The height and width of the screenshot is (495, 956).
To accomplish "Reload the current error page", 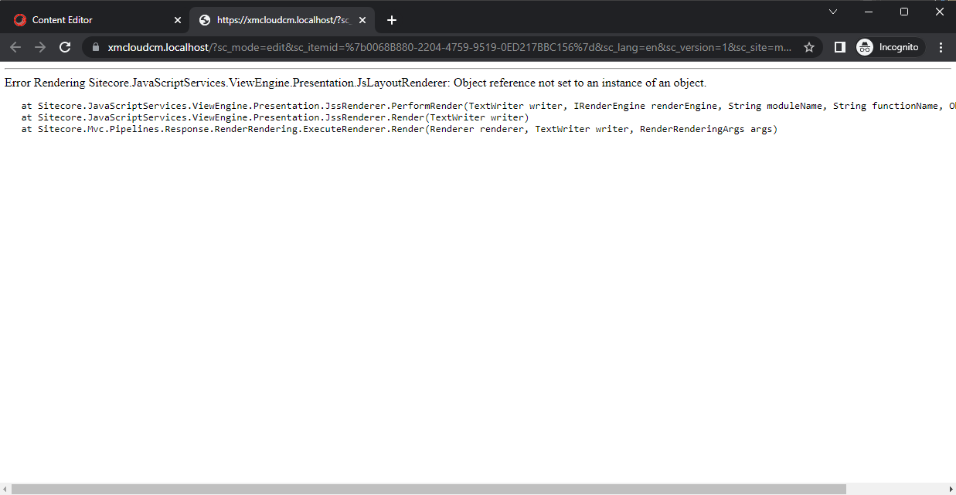I will (x=64, y=47).
